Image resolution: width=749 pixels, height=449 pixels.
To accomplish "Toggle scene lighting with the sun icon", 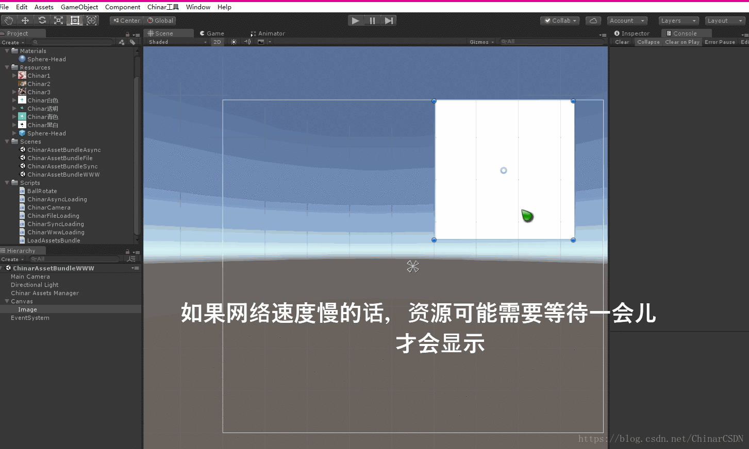I will 234,42.
